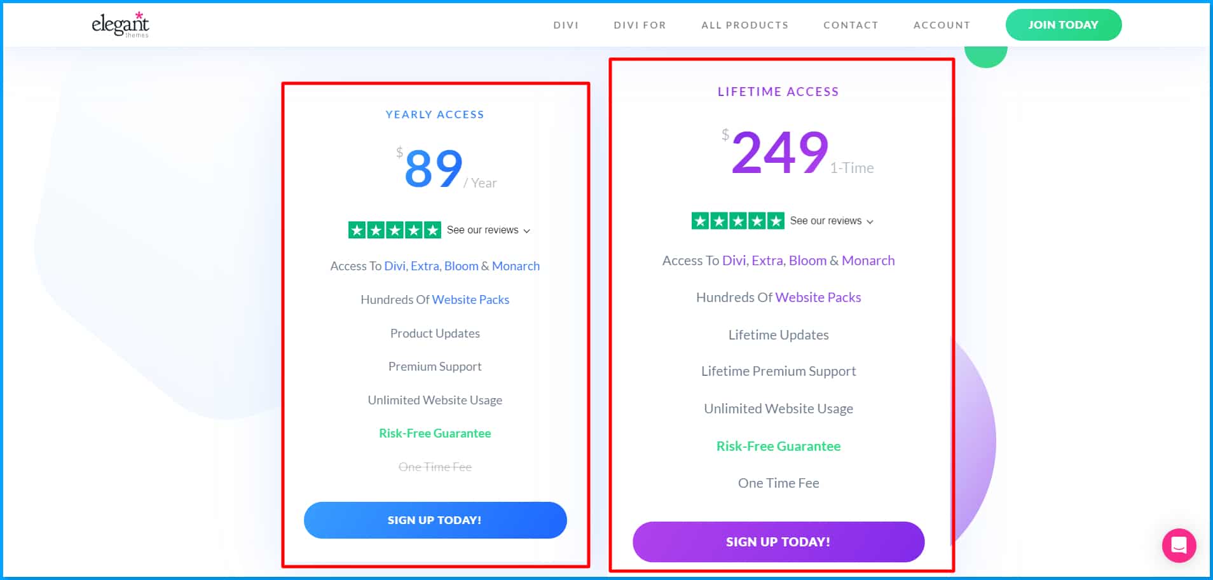Viewport: 1213px width, 580px height.
Task: Expand "See our reviews" in Yearly plan
Action: [488, 230]
